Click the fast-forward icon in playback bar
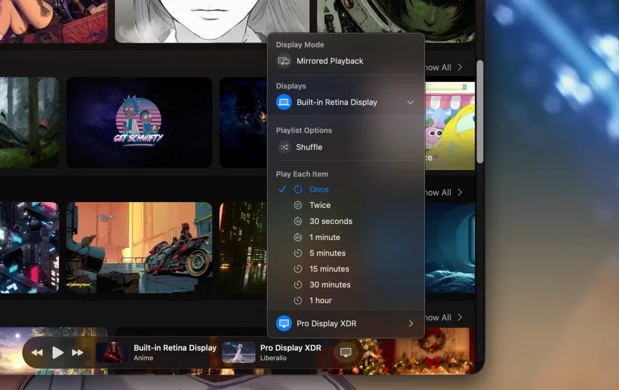The width and height of the screenshot is (619, 390). tap(78, 353)
